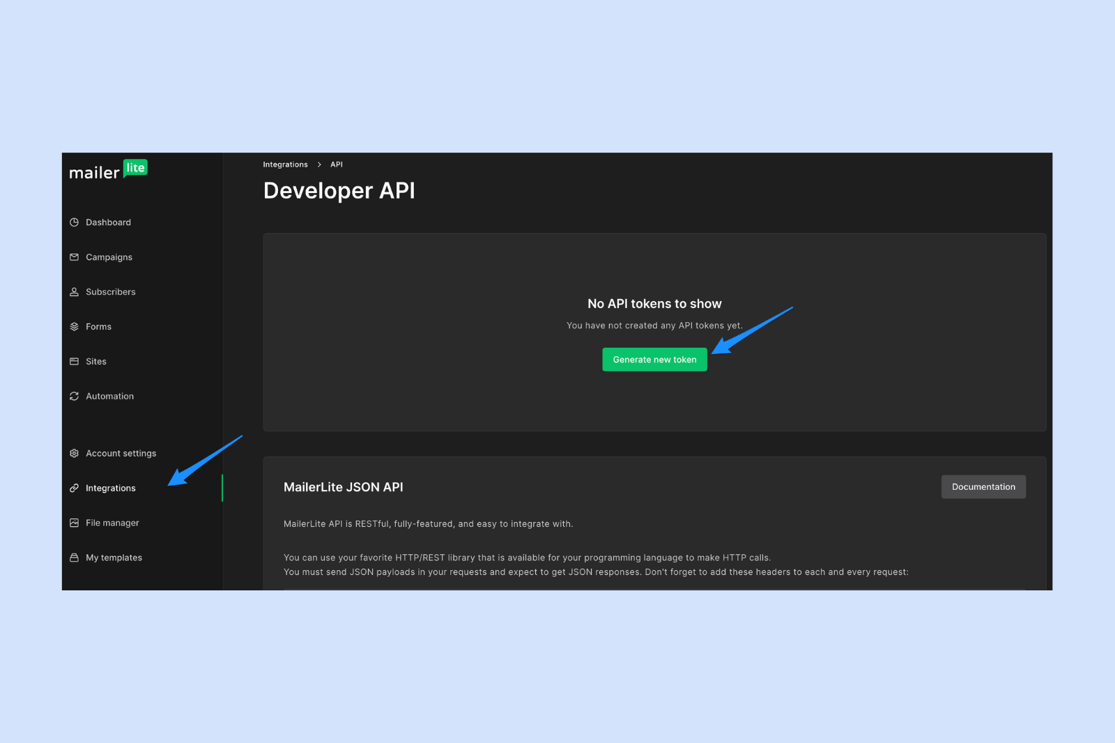Click the 'You must send JSON payloads' line
1115x743 pixels.
[x=596, y=572]
